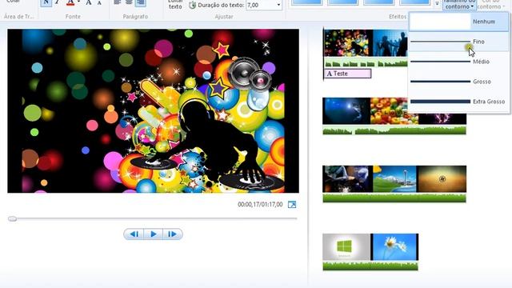Image resolution: width=512 pixels, height=288 pixels.
Task: Play the video preview
Action: (153, 234)
